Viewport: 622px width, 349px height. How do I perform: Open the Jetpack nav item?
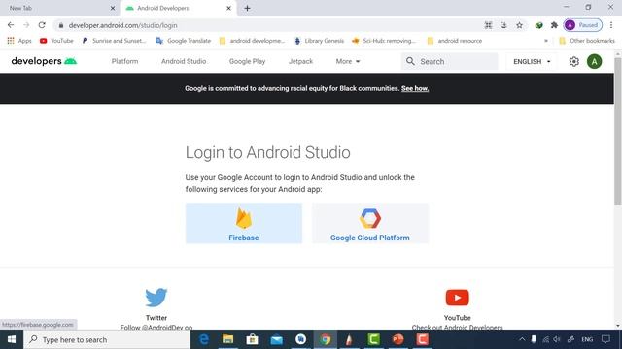(x=300, y=61)
